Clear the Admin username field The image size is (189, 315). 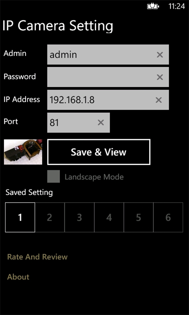pos(160,55)
